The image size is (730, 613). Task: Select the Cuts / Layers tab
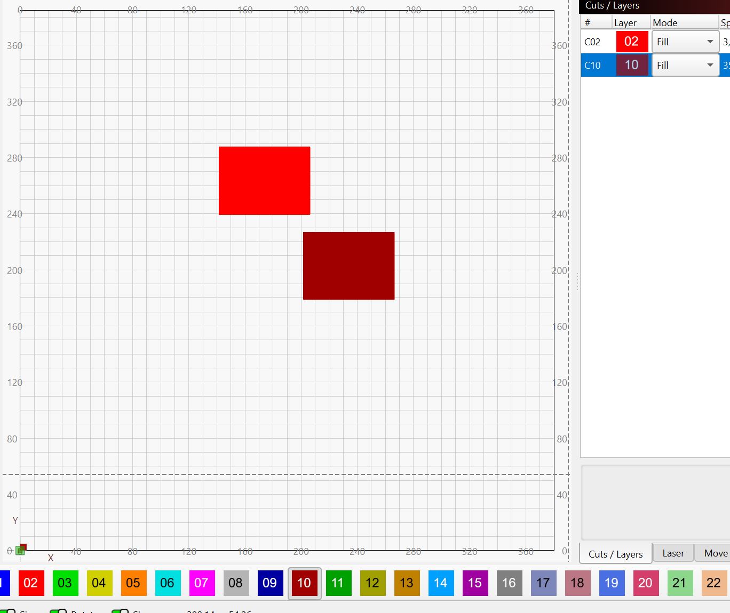[615, 554]
